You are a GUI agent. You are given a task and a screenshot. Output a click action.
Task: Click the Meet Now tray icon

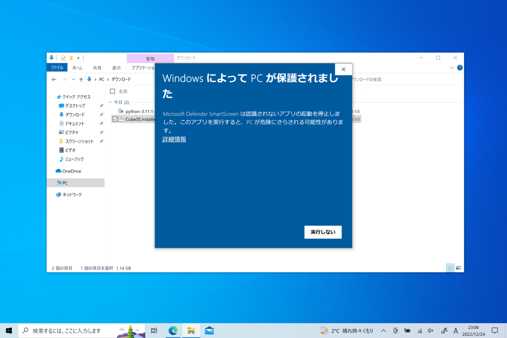coord(395,330)
